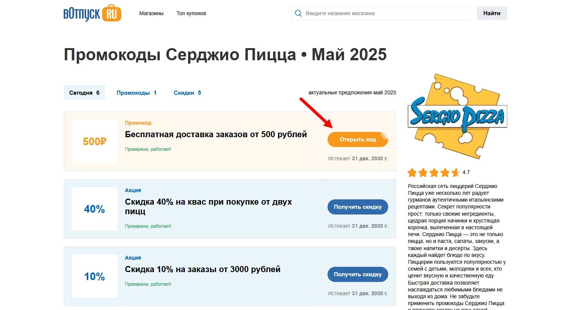
Task: Open the Магазины menu item
Action: 151,13
